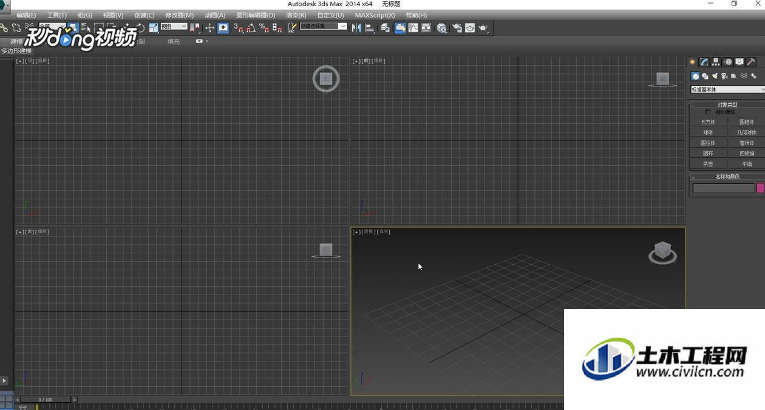Viewport: 765px width, 410px height.
Task: Open the Group menu
Action: [x=85, y=15]
